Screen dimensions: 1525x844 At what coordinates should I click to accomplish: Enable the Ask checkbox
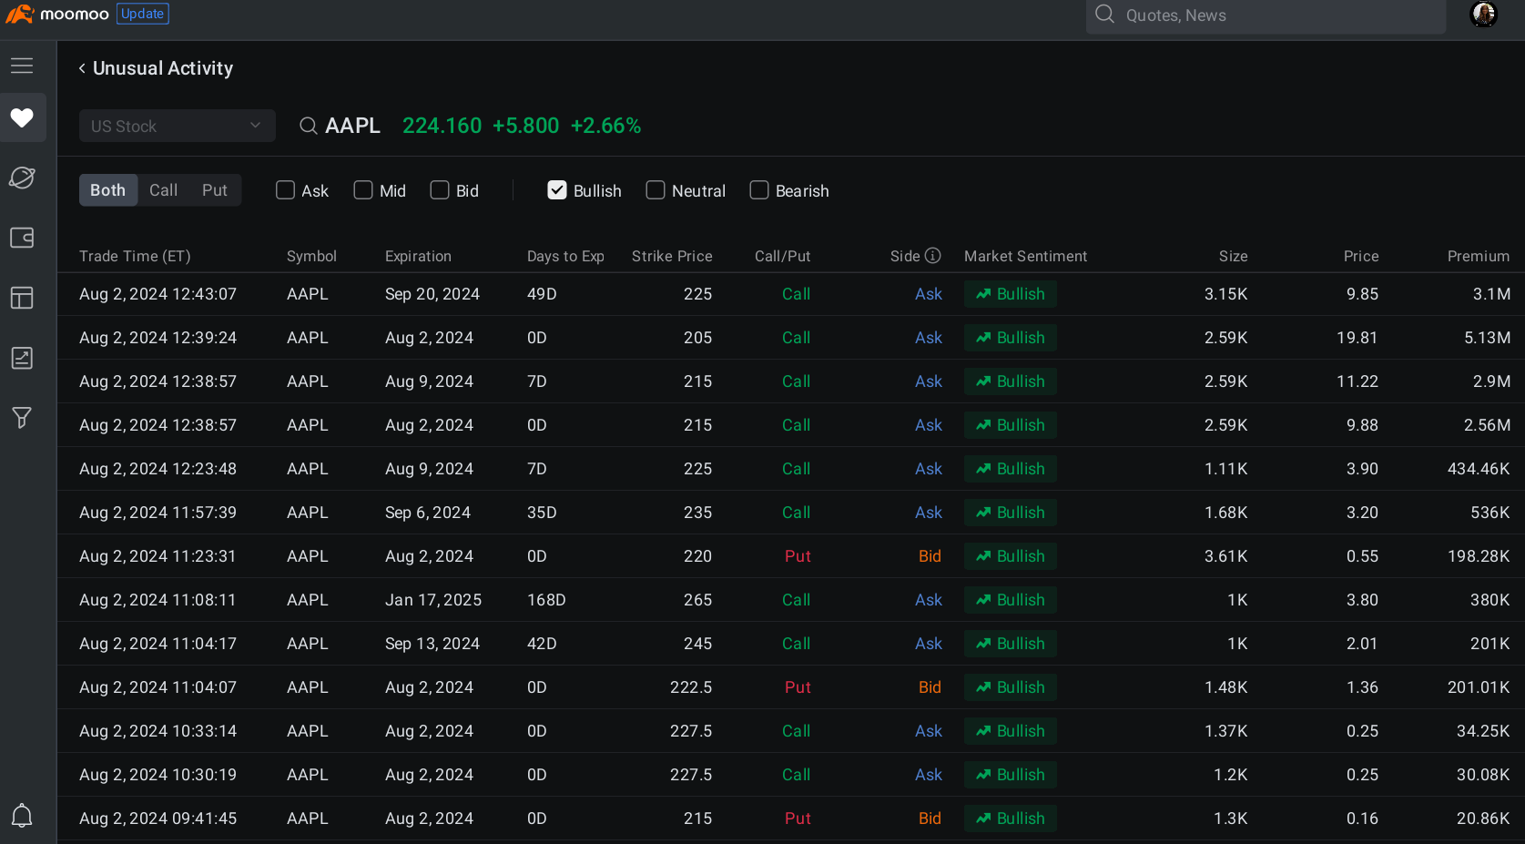(286, 190)
